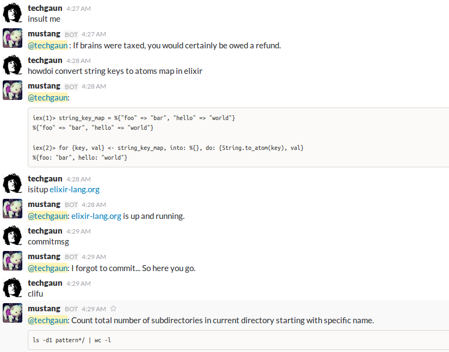Click mustang avatar beside 'I forgot to commit' reply
The image size is (449, 352).
pyautogui.click(x=13, y=261)
